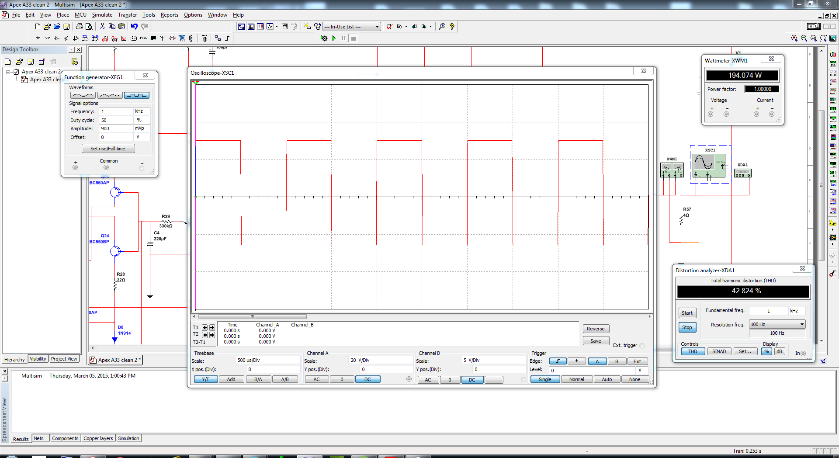Toggle the Y/T timebase mode
The width and height of the screenshot is (839, 458).
click(205, 379)
